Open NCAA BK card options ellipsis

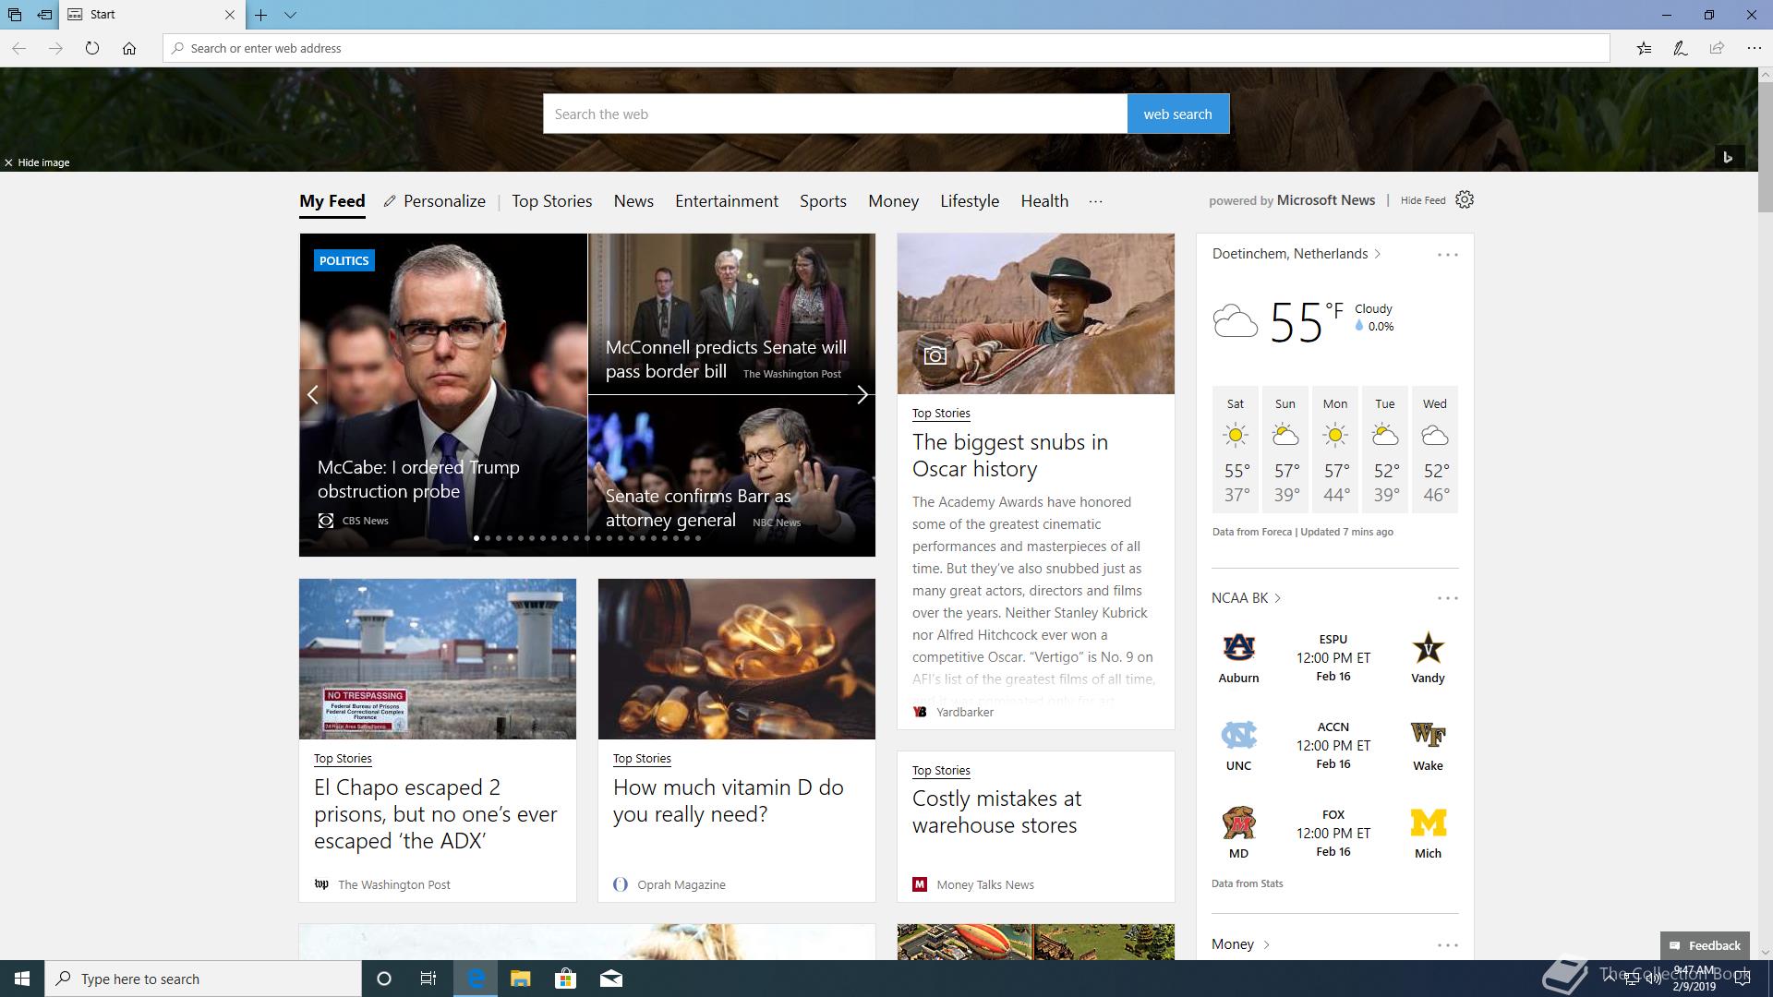1447,598
